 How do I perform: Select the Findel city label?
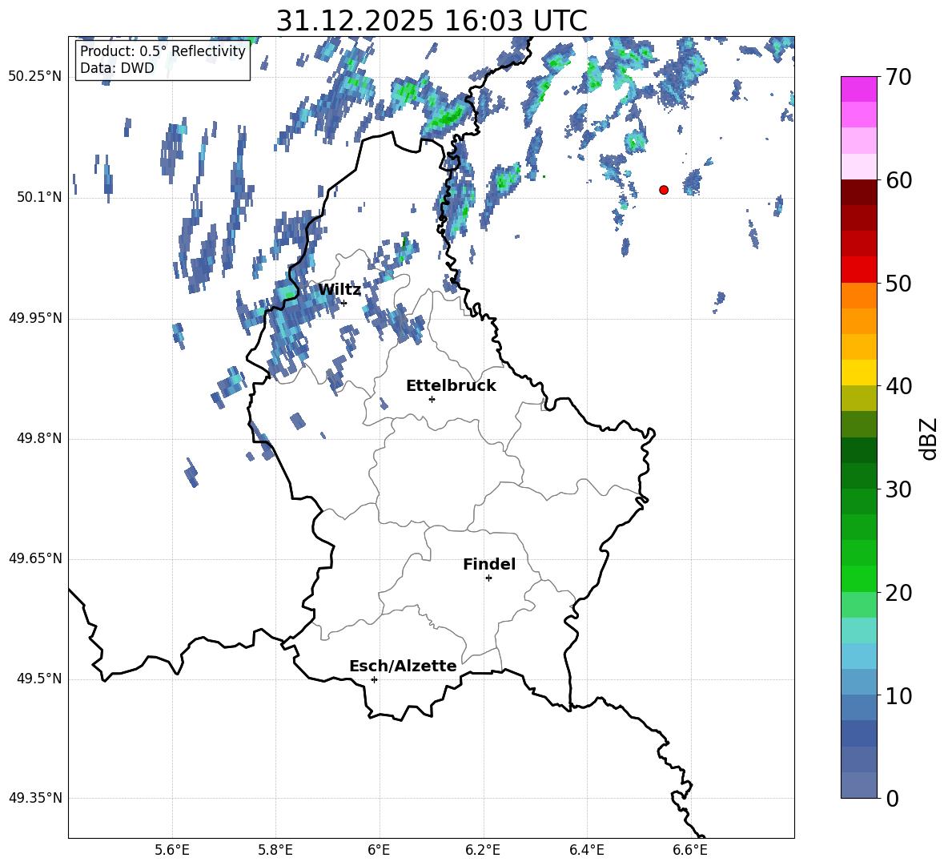tap(489, 564)
